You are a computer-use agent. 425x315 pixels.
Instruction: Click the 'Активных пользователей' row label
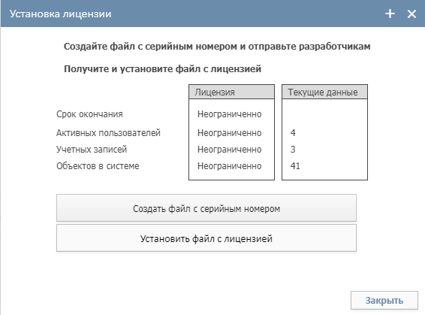point(108,132)
